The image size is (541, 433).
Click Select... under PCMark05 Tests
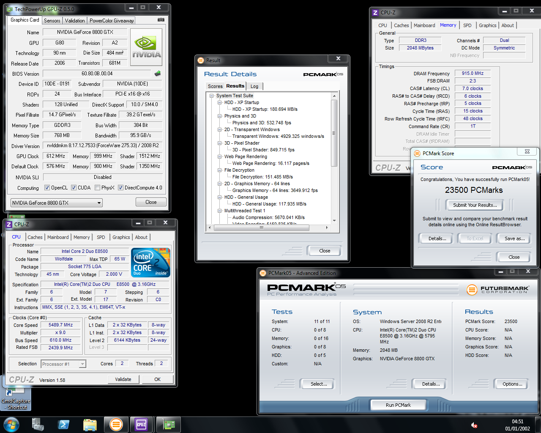(319, 384)
